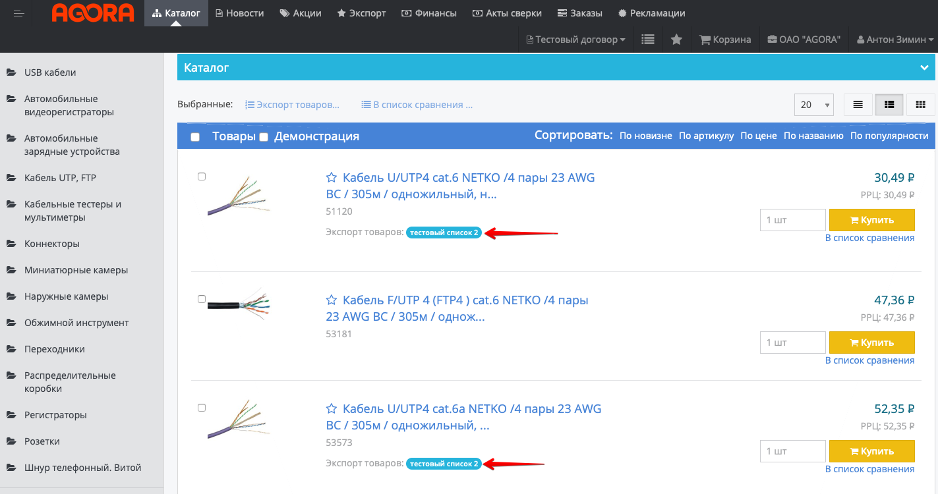Screen dimensions: 938x494
Task: Open the Новости menu item
Action: (x=239, y=13)
